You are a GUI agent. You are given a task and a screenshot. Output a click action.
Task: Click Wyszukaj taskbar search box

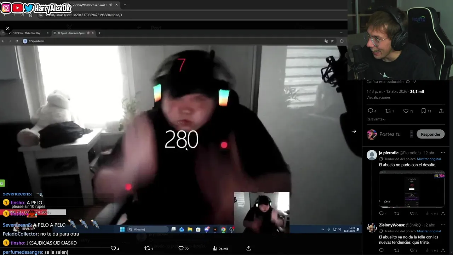(148, 229)
